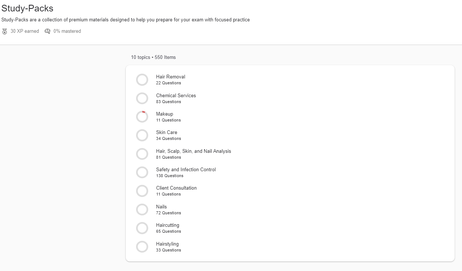Click the Makeup progress ring

142,117
